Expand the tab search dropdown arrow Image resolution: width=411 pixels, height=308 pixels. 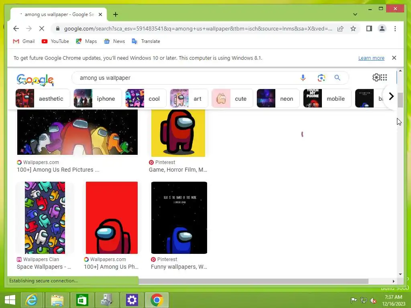coord(355,14)
